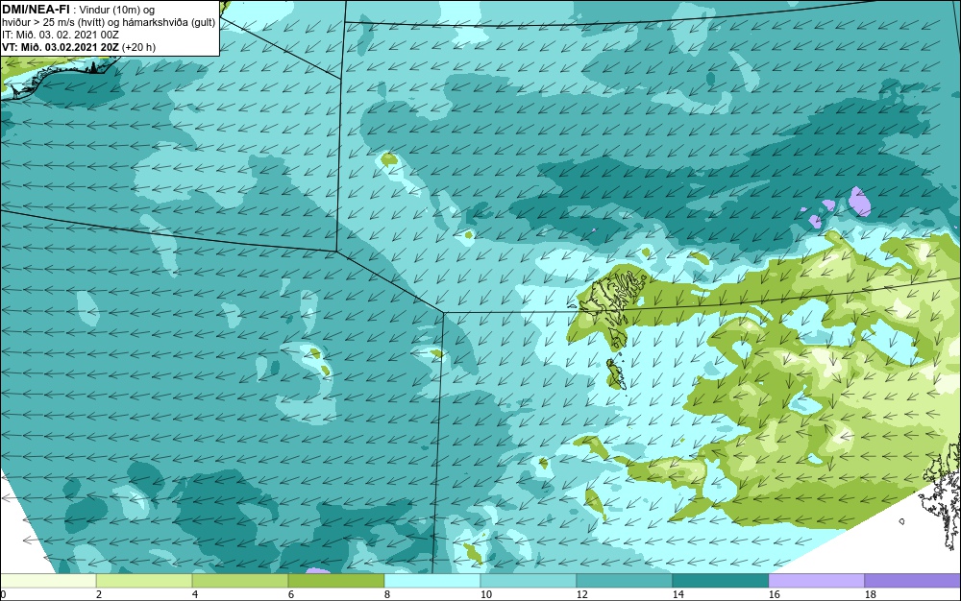This screenshot has height=601, width=961.
Task: Click the small Suðuroy island outline south of Faroes
Action: [x=616, y=374]
